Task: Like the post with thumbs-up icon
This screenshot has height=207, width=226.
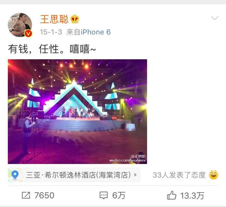Action: coord(172,195)
